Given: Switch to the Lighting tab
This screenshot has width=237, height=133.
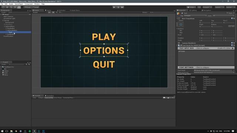Looking at the screenshot, I should 193,10.
